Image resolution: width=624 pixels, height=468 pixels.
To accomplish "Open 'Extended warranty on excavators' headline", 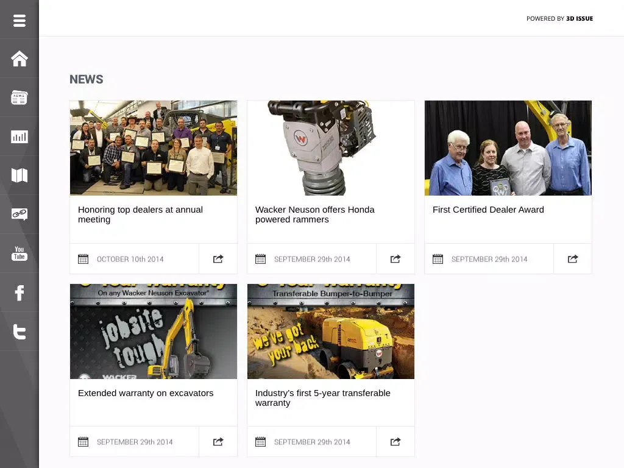I will coord(146,393).
